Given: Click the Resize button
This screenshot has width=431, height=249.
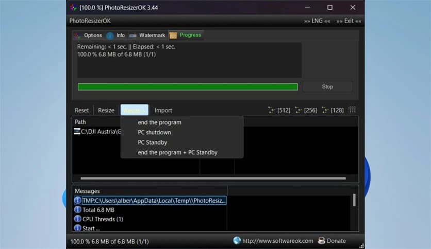Looking at the screenshot, I should (x=106, y=110).
